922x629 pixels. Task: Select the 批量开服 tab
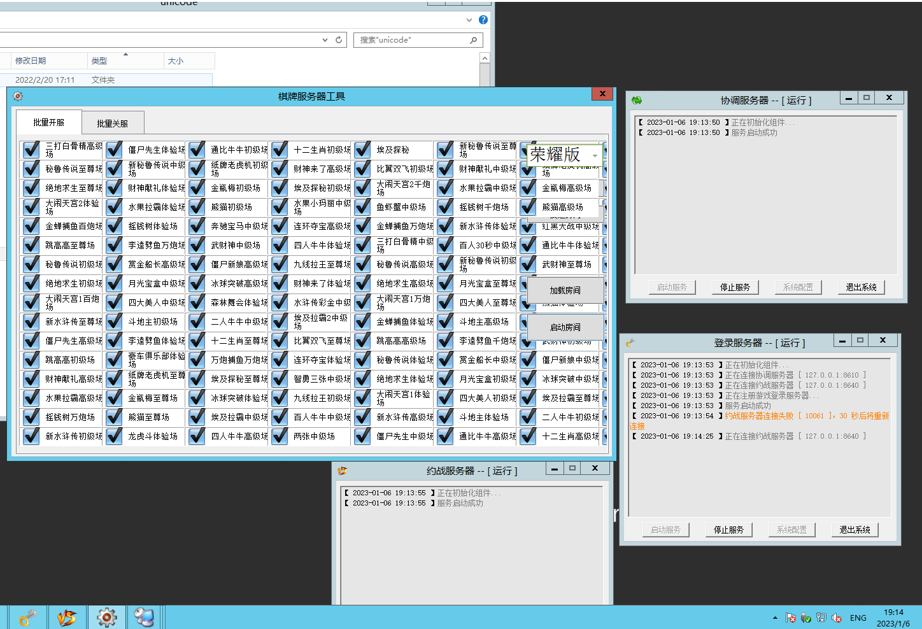pos(49,122)
